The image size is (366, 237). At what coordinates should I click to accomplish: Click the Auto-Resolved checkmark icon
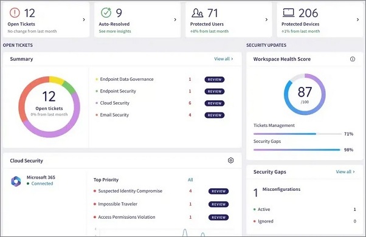click(106, 12)
